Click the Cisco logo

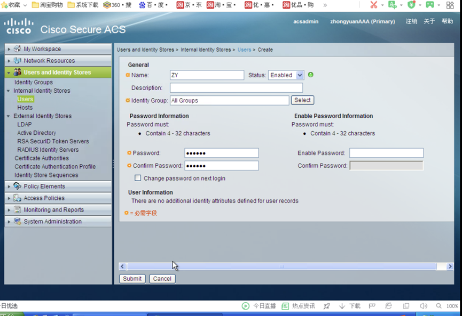pos(19,26)
